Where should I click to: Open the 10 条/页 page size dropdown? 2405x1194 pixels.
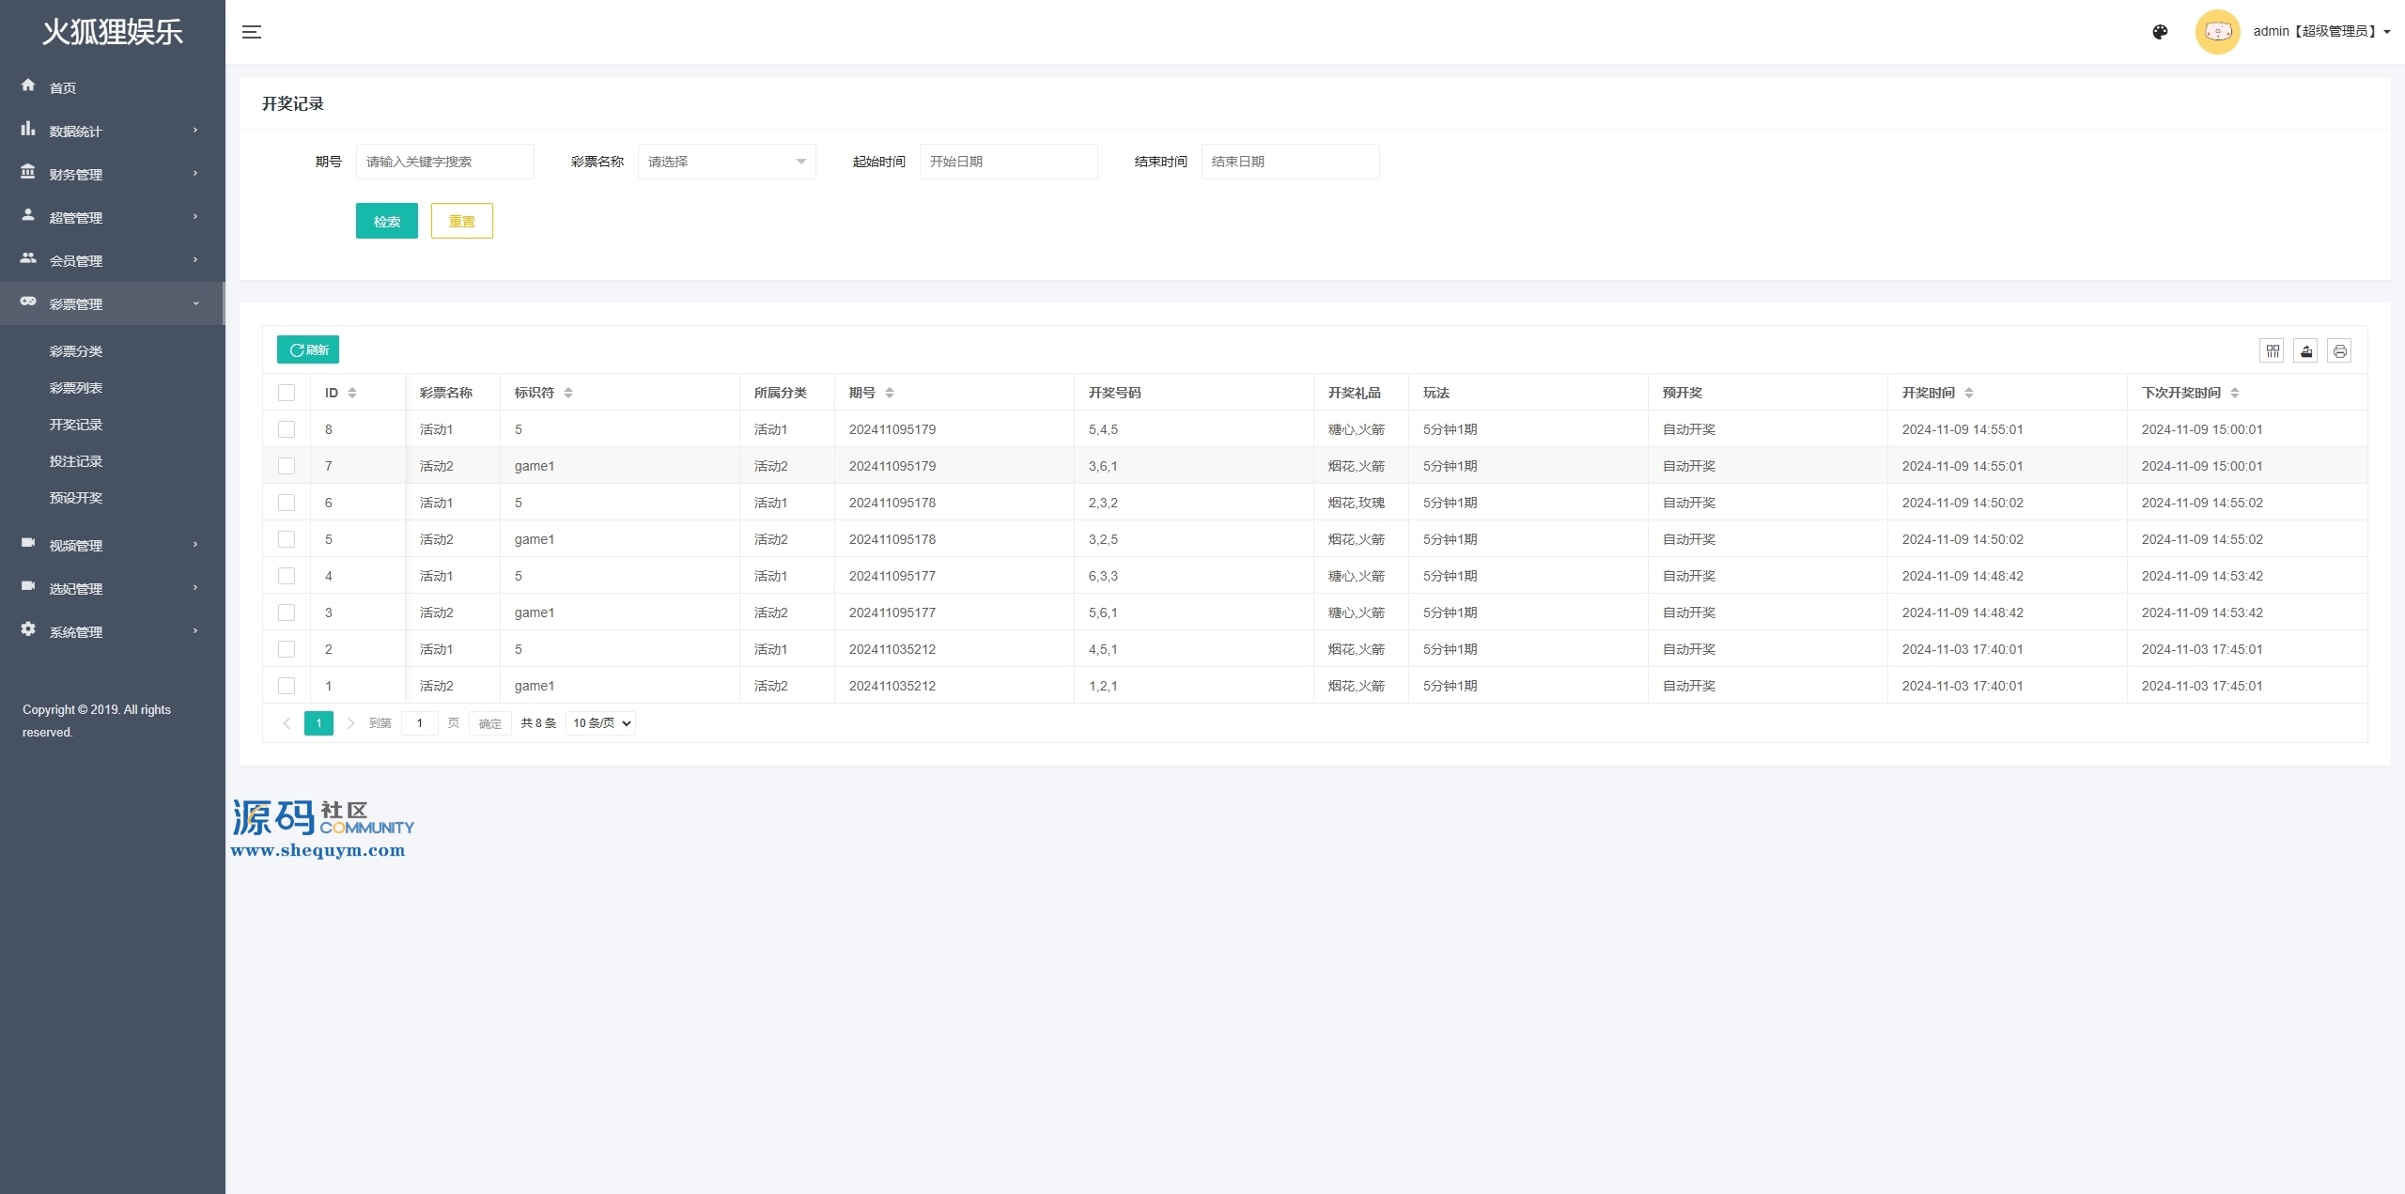click(601, 723)
